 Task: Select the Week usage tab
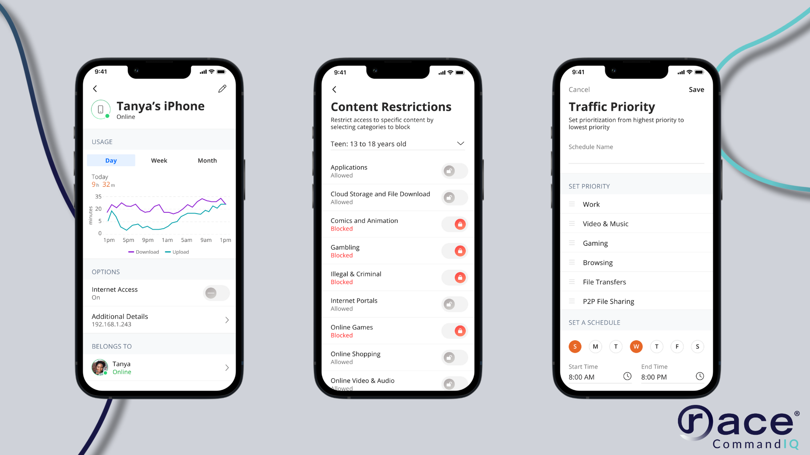click(159, 161)
